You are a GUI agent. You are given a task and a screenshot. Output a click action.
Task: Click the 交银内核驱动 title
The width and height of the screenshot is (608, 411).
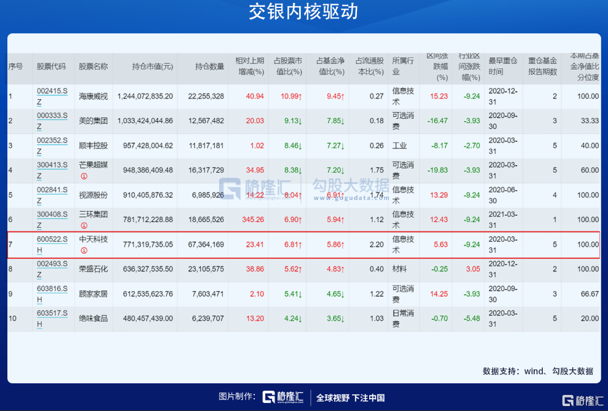tap(303, 12)
